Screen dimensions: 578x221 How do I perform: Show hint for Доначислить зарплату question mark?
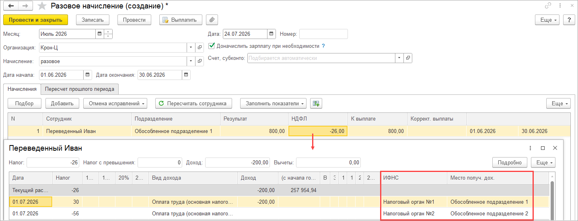[x=323, y=46]
